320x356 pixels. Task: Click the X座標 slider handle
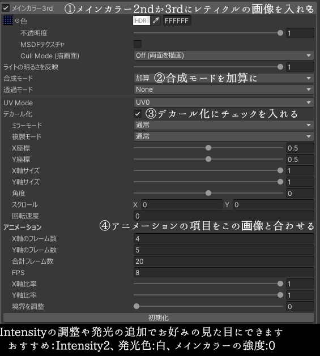click(208, 148)
